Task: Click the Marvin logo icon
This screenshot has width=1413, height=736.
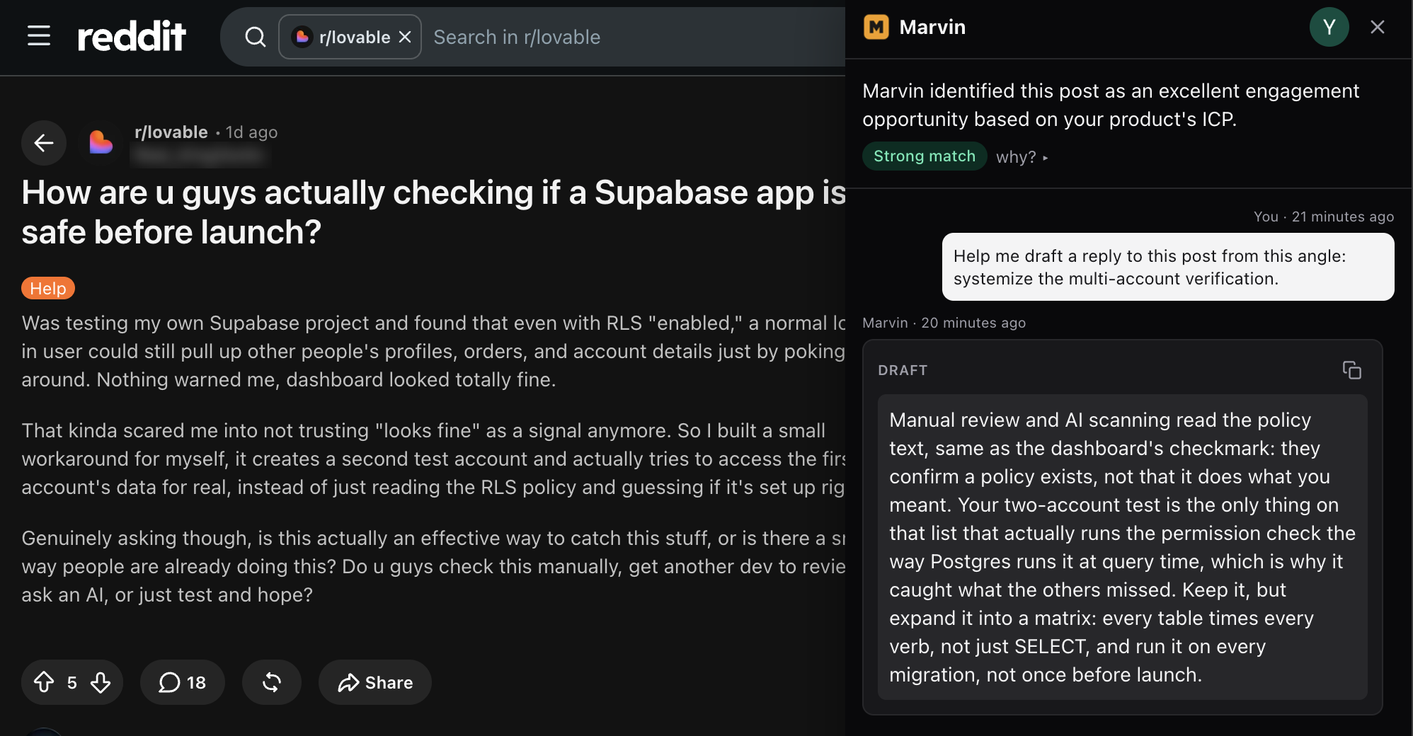Action: point(876,27)
